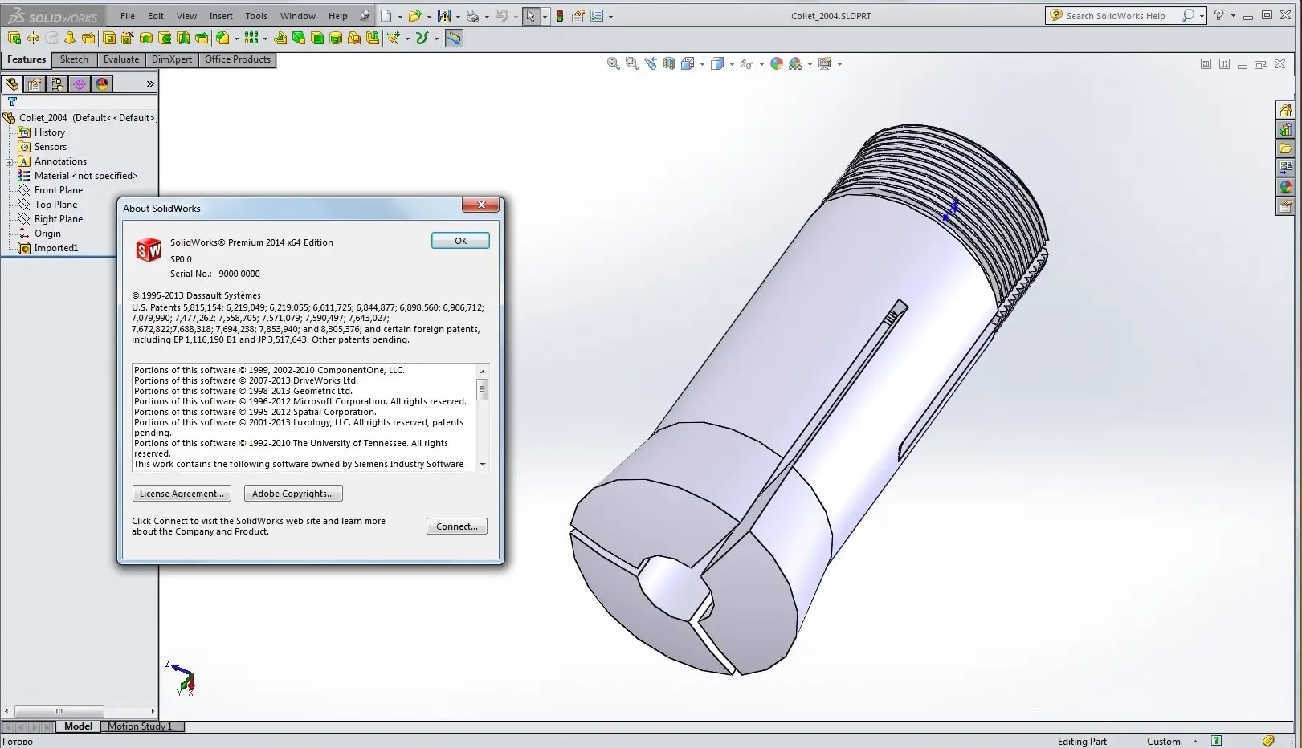Image resolution: width=1302 pixels, height=748 pixels.
Task: Click the Imported1 feature in tree
Action: pos(55,248)
